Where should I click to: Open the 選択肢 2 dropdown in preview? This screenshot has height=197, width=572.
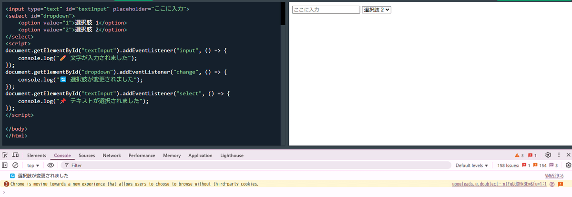(377, 10)
